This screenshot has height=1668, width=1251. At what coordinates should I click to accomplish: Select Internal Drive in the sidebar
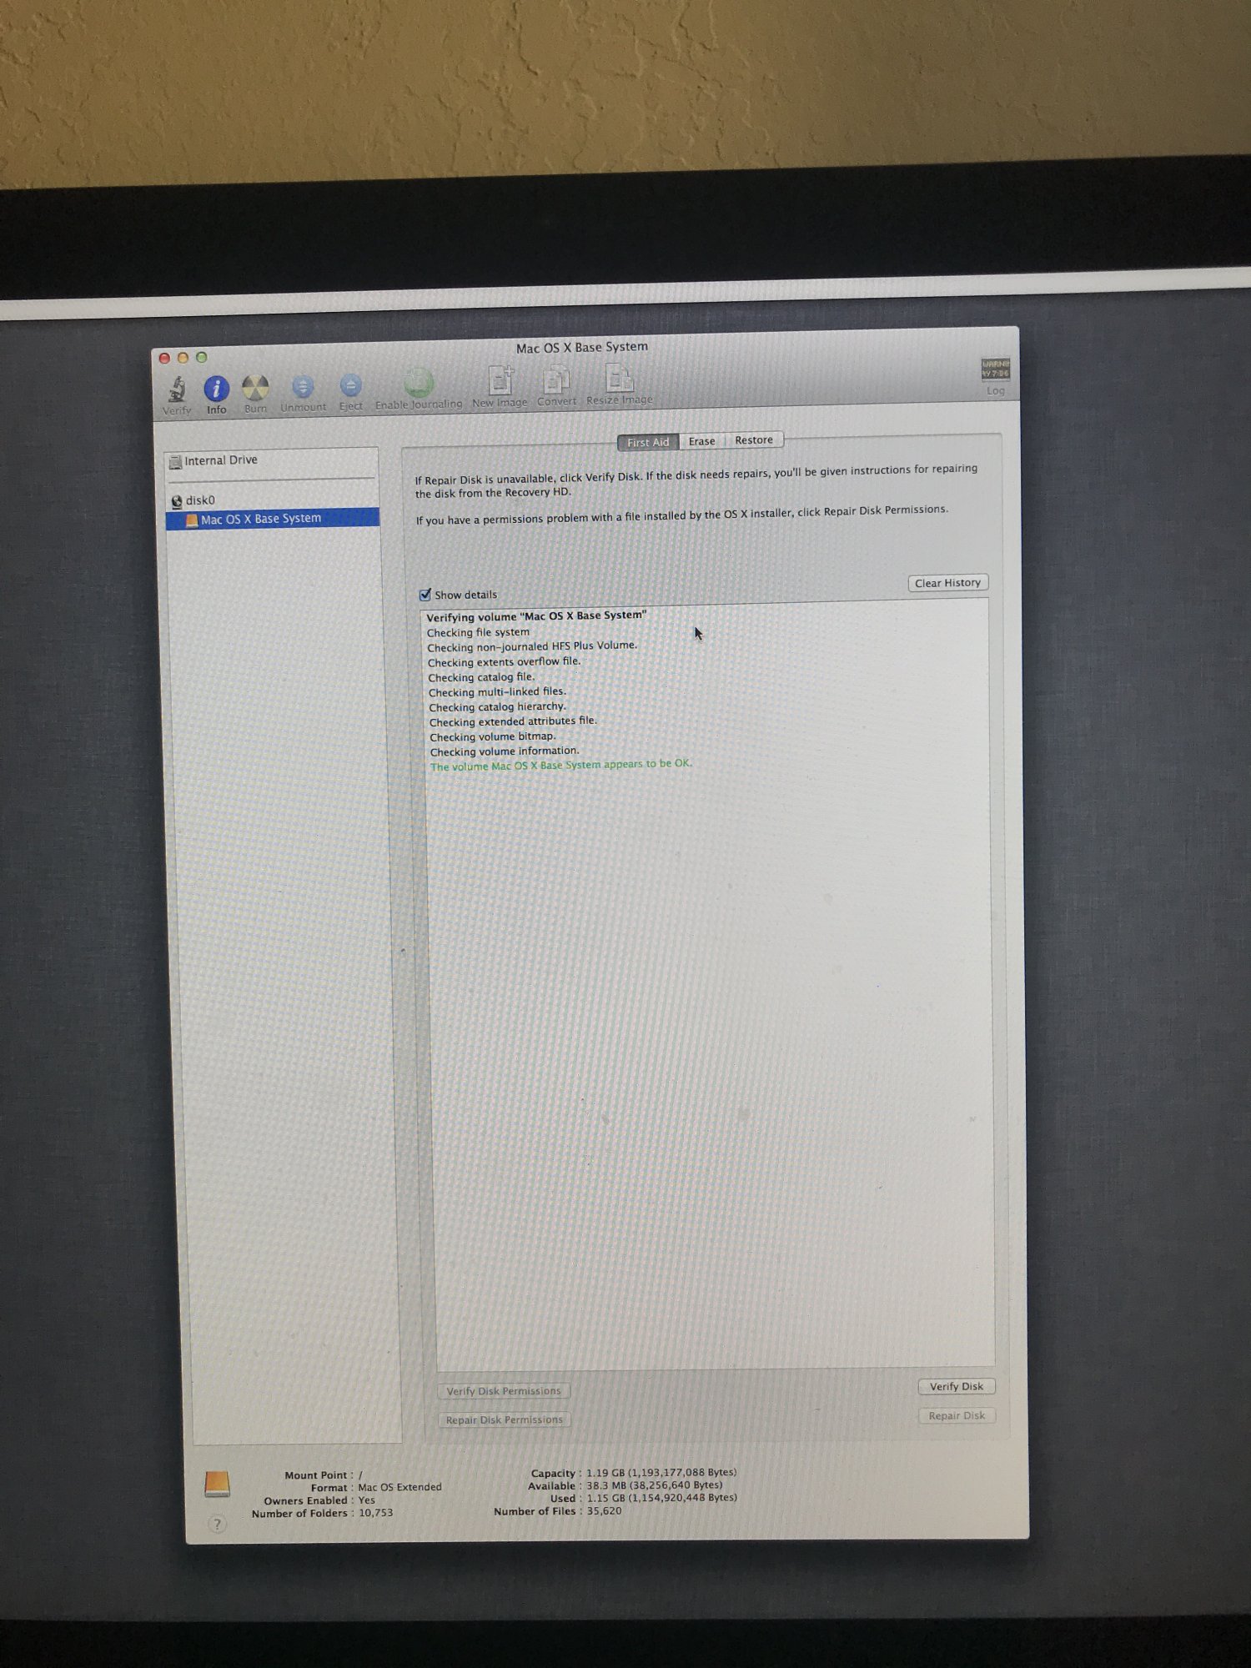(x=220, y=460)
